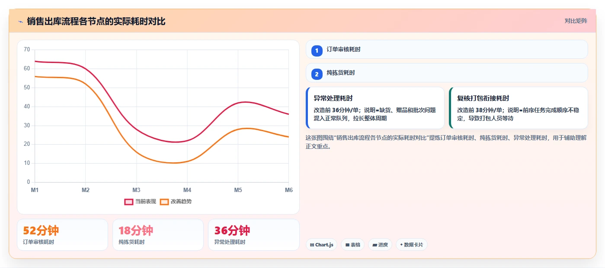Open the 纯拣货耗时 list item
This screenshot has width=605, height=268.
point(447,73)
